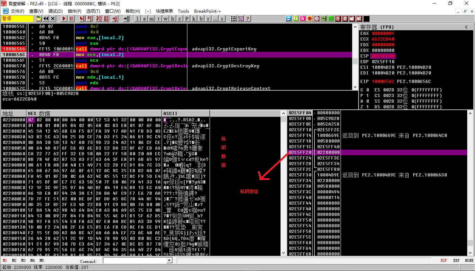Screen dimensions: 475x271
Task: Open the Options icon with the question mark
Action: (x=247, y=19)
